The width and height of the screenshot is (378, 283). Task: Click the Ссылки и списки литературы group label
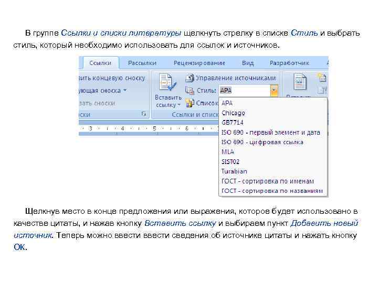(x=195, y=115)
